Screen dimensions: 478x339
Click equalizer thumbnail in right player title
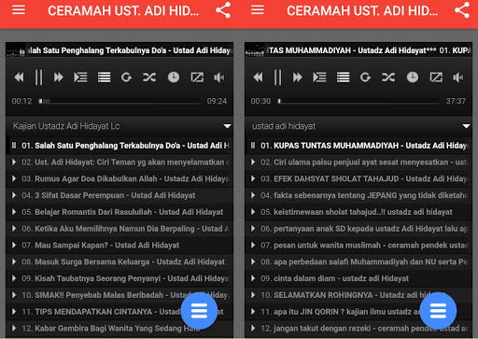click(255, 50)
